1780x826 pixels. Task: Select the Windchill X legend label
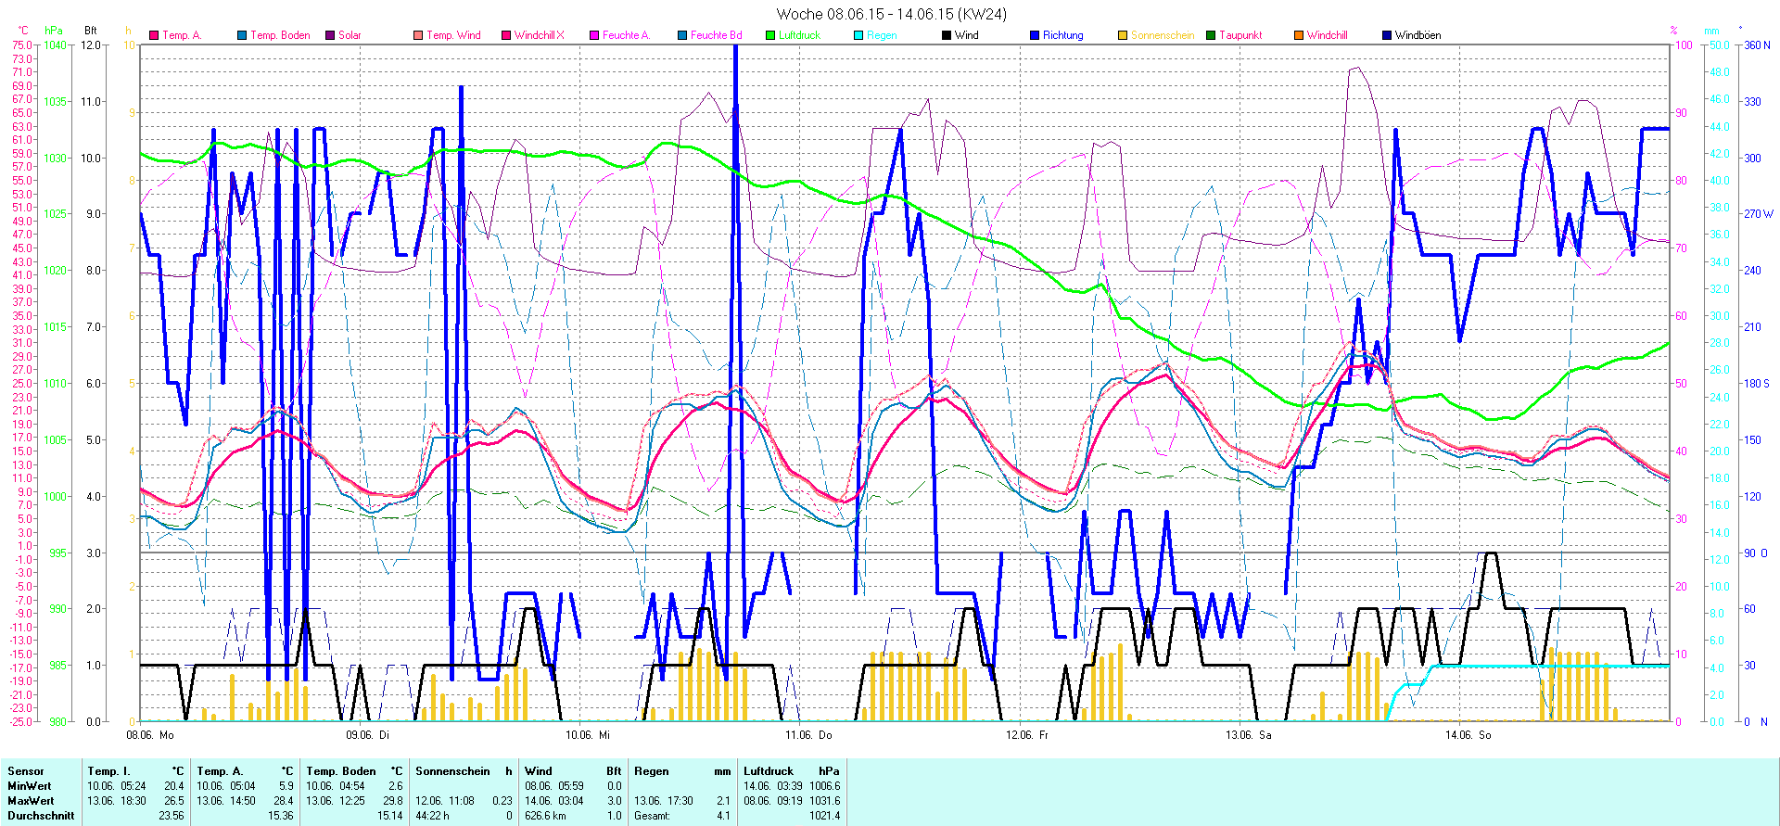point(539,35)
